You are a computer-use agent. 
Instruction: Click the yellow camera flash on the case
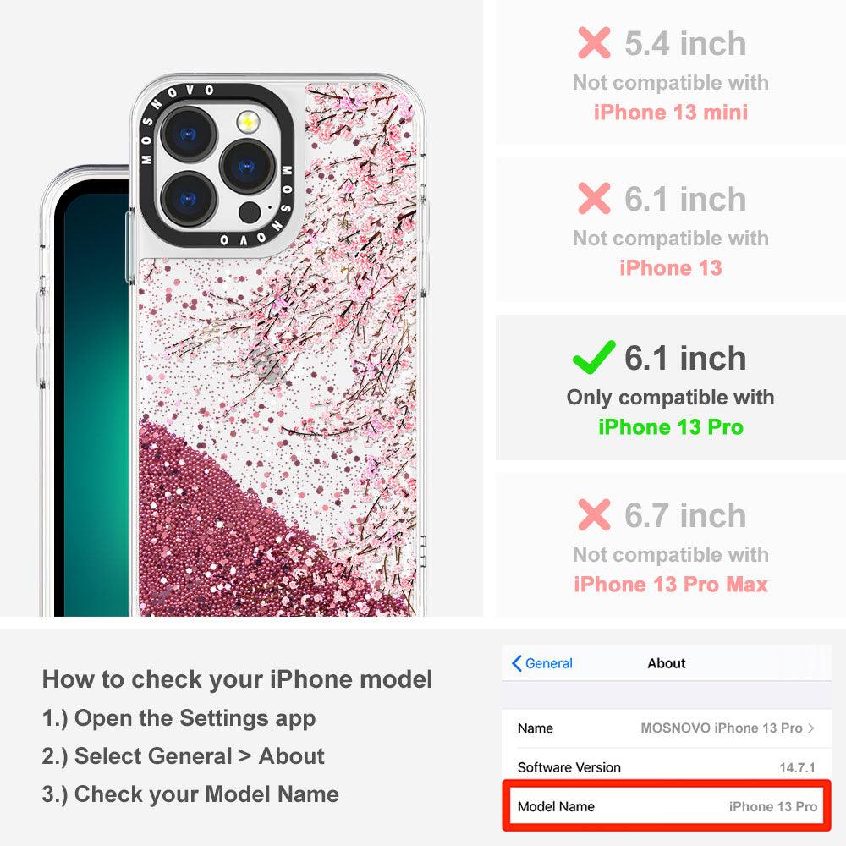coord(248,122)
